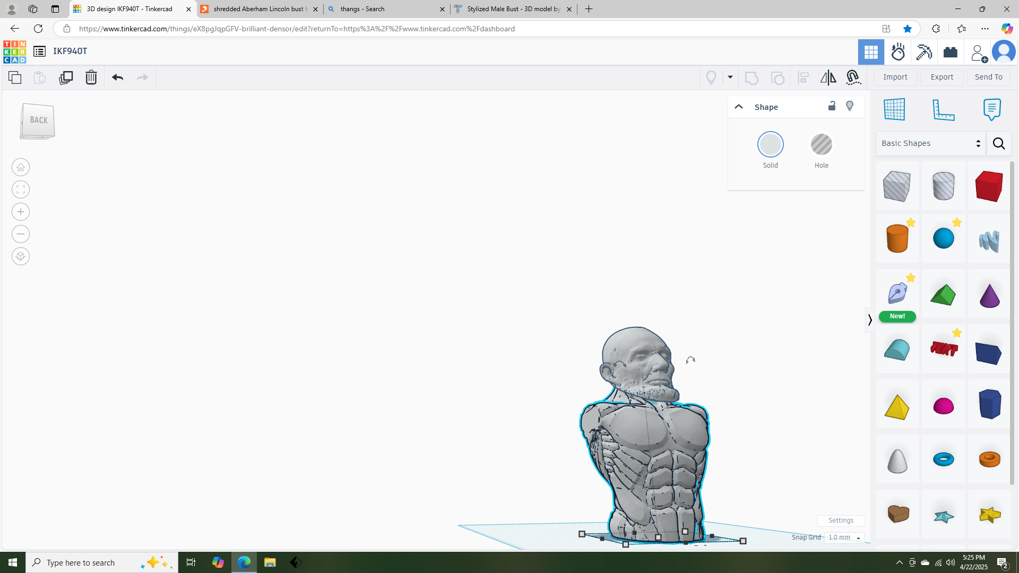Undo the last action
1019x573 pixels.
click(117, 77)
